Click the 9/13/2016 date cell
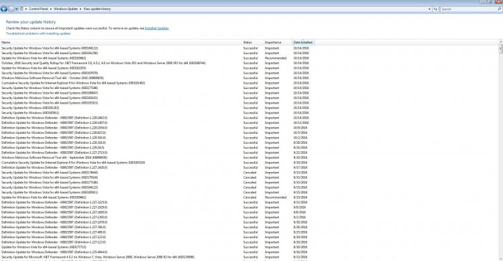This screenshot has height=261, width=503. [300, 202]
